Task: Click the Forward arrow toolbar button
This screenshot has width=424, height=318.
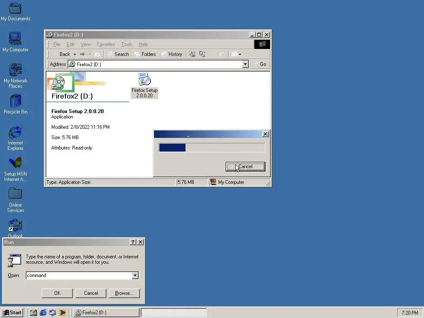Action: click(82, 54)
